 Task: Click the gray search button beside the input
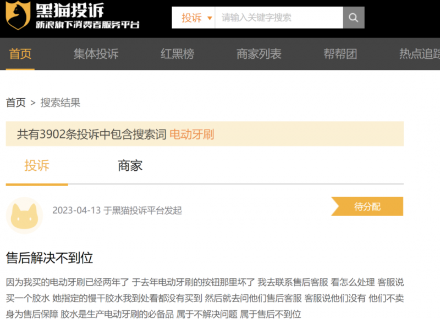click(x=353, y=17)
